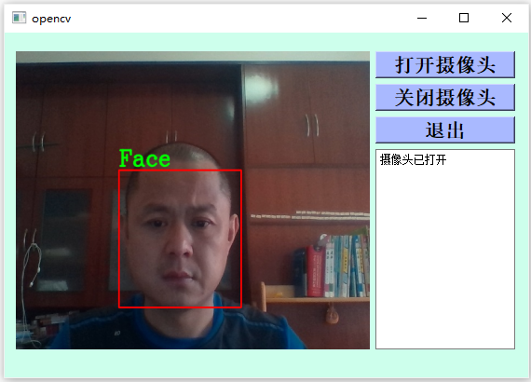Close the opencv window

[x=506, y=18]
